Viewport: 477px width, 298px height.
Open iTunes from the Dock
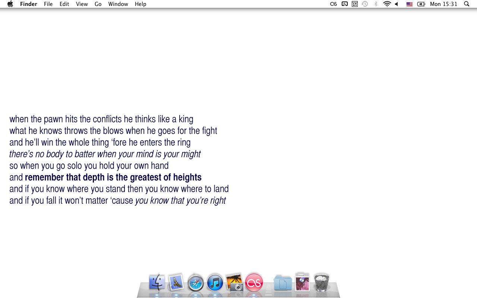pyautogui.click(x=215, y=283)
